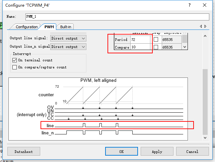Click the tab strip scroll-left arrow
215x162 pixels.
click(x=201, y=26)
